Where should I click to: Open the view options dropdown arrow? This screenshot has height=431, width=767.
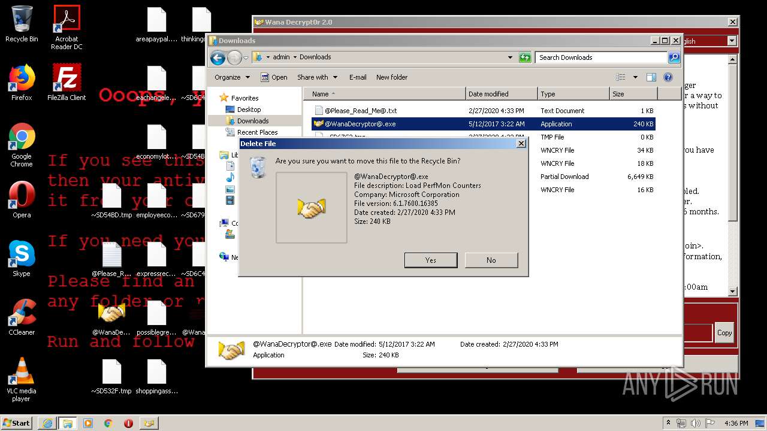click(635, 77)
